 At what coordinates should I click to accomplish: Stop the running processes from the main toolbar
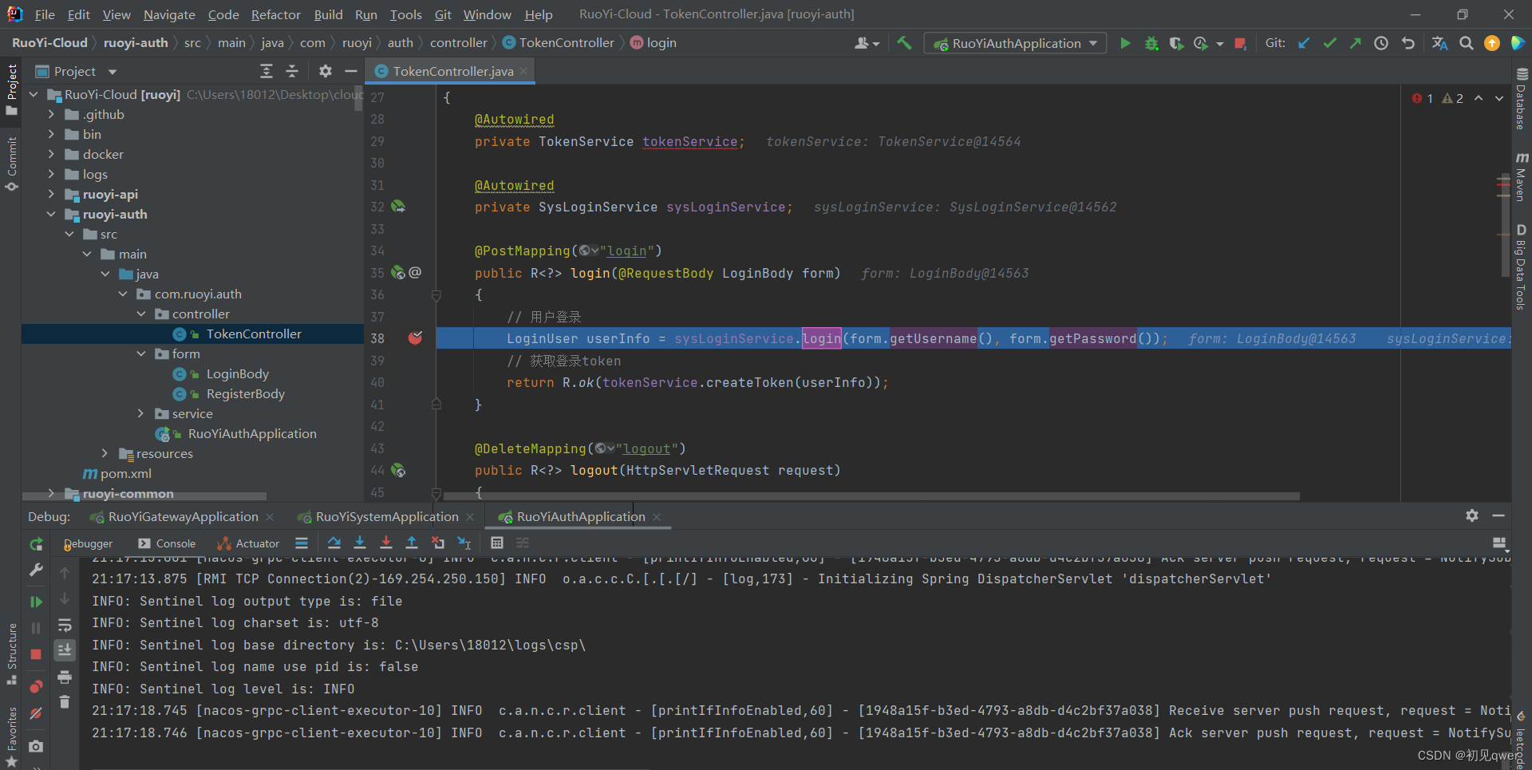(1240, 43)
